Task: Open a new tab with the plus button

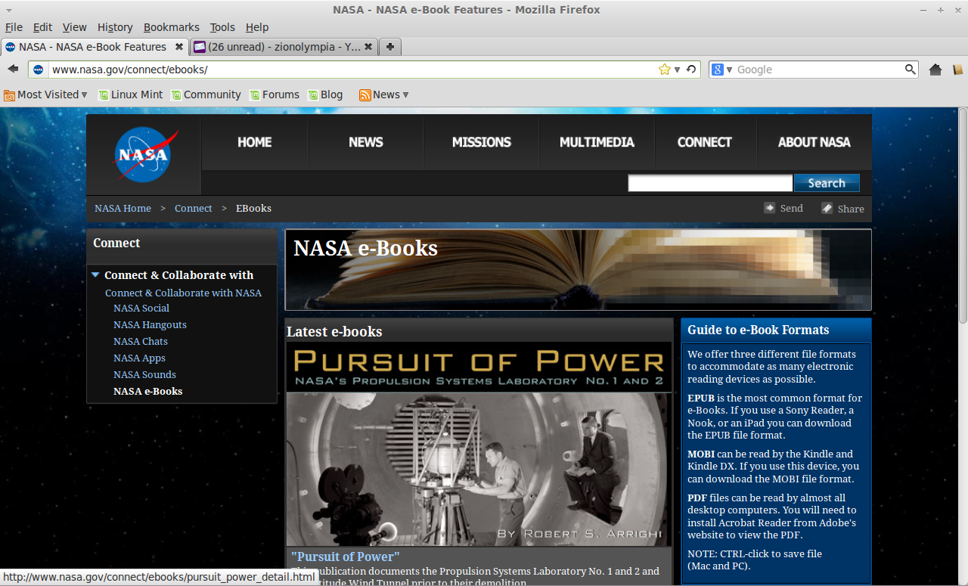Action: click(389, 47)
